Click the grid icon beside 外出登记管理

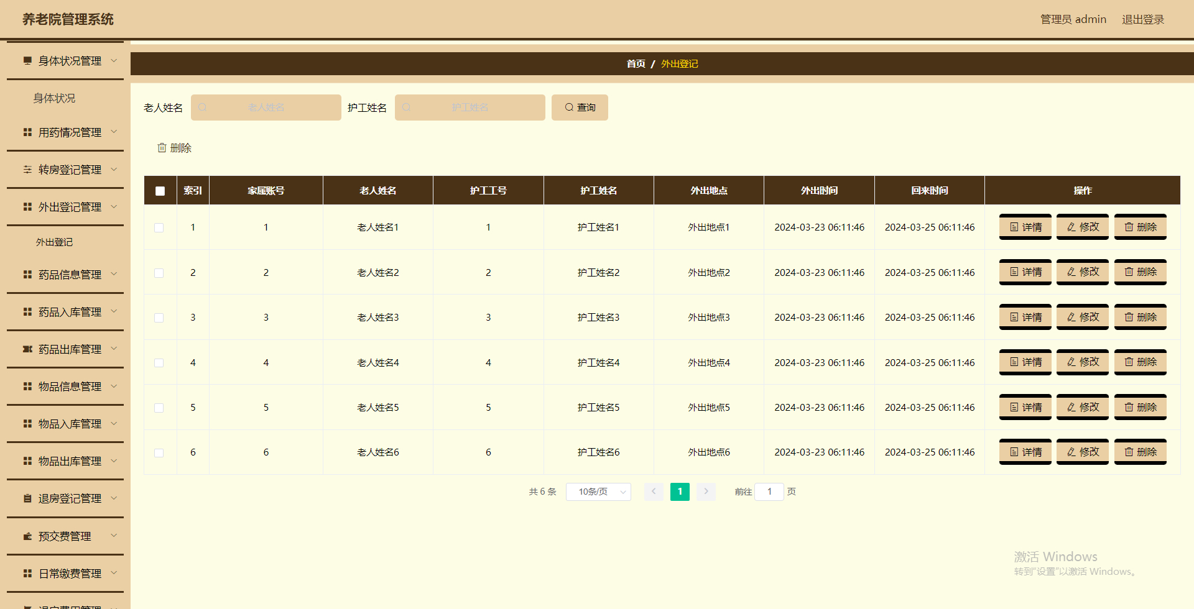tap(27, 206)
